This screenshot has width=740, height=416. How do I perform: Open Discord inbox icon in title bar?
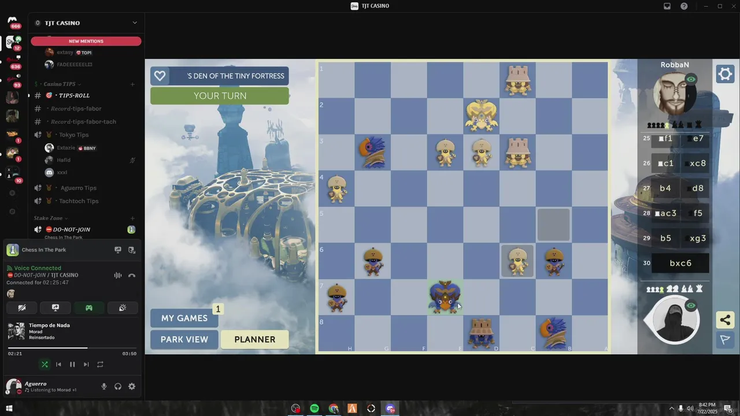667,6
